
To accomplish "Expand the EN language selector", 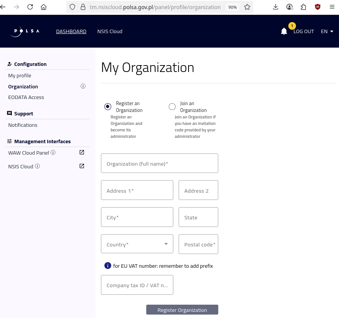I will [327, 31].
